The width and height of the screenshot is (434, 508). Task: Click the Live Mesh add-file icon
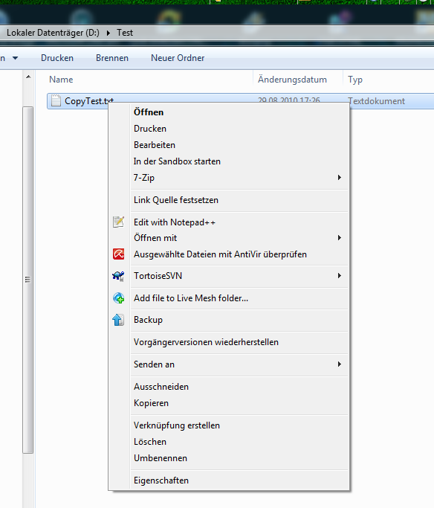click(118, 298)
